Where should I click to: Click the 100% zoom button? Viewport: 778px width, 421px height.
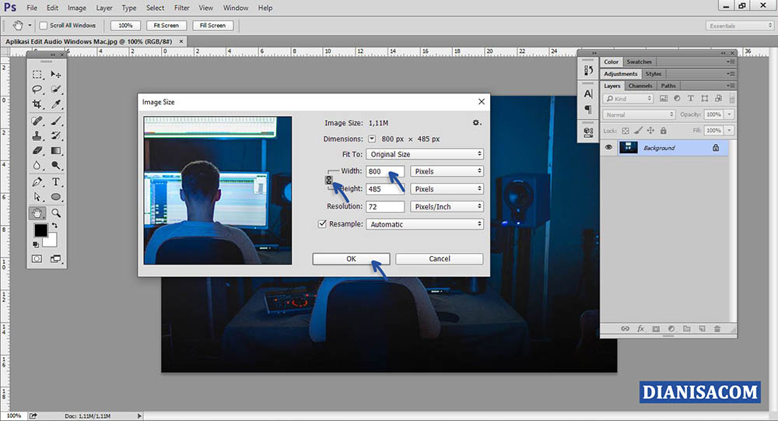click(x=125, y=26)
